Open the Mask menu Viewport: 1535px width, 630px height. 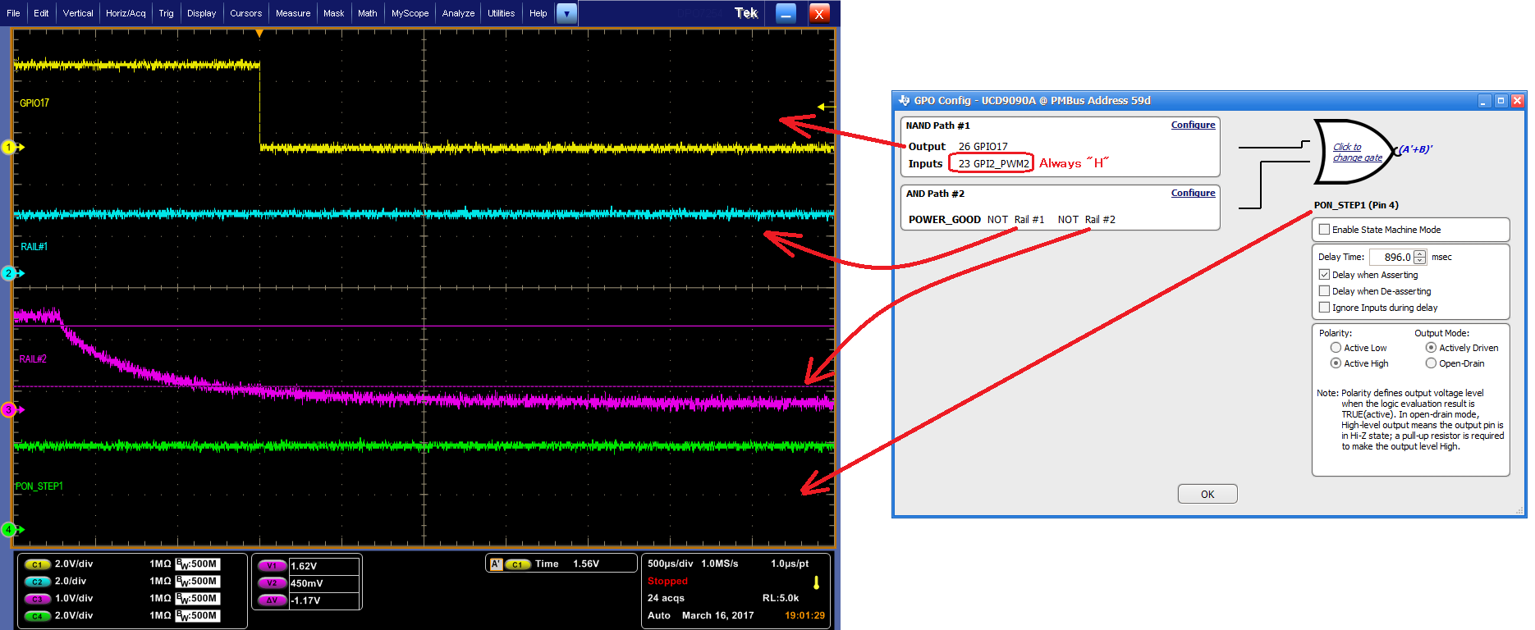pyautogui.click(x=333, y=13)
